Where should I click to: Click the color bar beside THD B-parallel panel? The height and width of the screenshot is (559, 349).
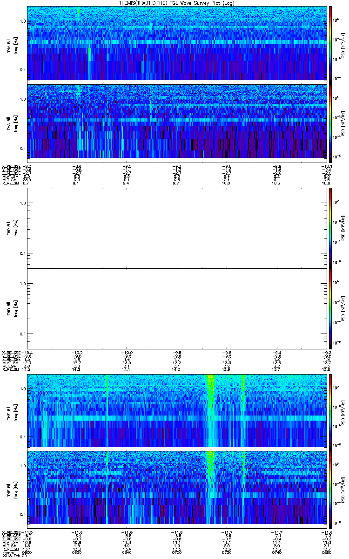point(330,309)
